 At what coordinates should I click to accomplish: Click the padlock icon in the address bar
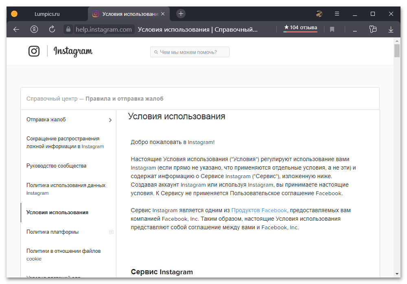point(68,29)
